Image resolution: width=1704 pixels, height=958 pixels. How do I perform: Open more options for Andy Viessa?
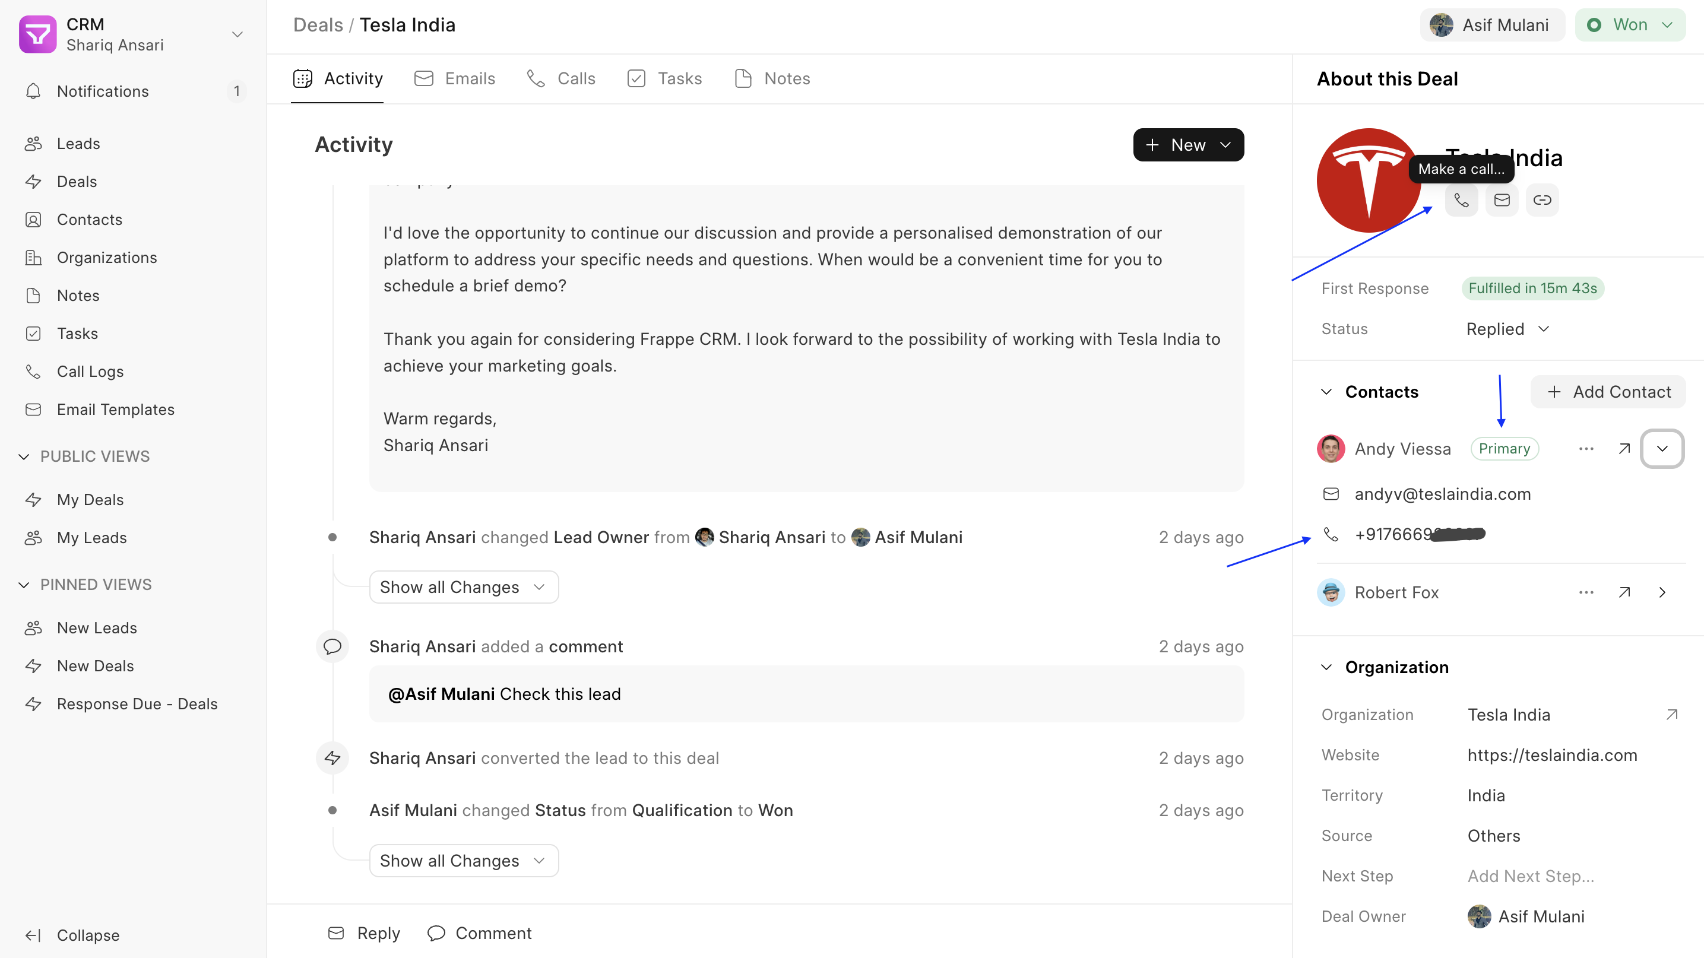pos(1586,448)
